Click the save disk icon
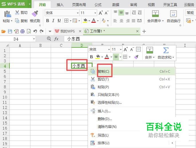The image size is (196, 148). [10, 31]
